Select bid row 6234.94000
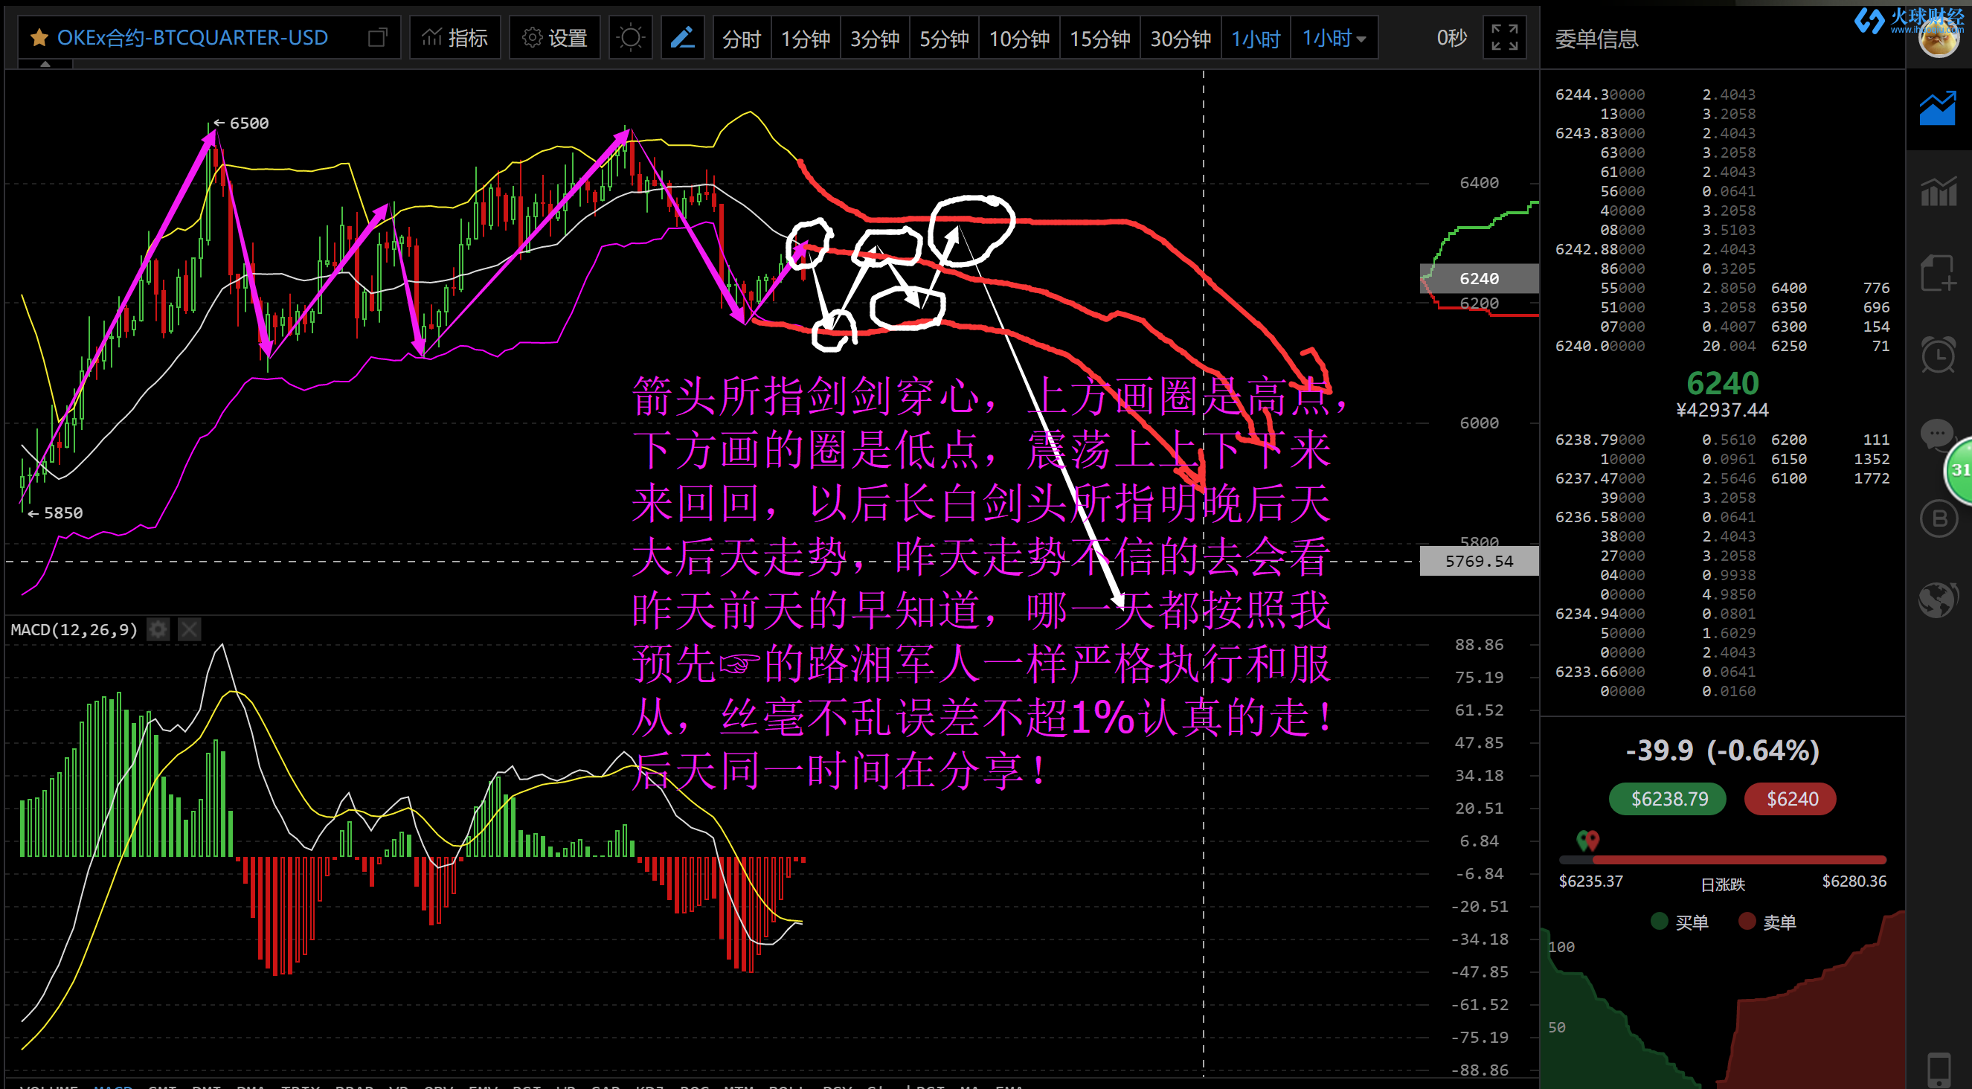Image resolution: width=1972 pixels, height=1089 pixels. [1655, 614]
